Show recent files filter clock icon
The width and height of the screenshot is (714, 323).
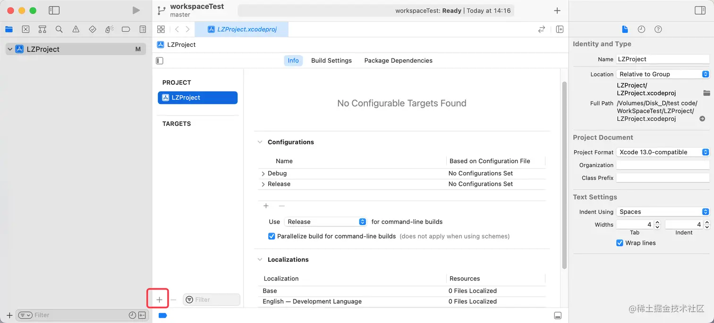132,315
